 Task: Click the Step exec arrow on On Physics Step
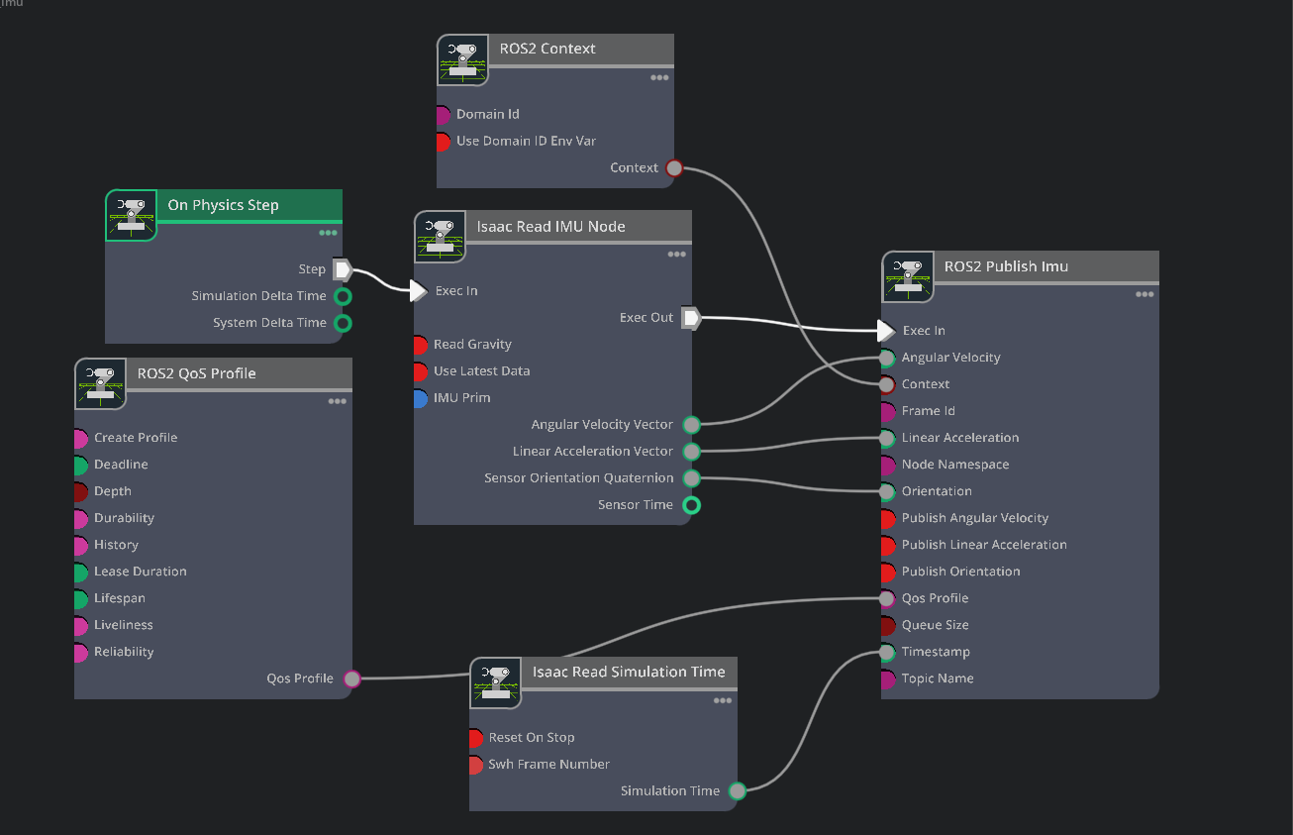tap(341, 268)
